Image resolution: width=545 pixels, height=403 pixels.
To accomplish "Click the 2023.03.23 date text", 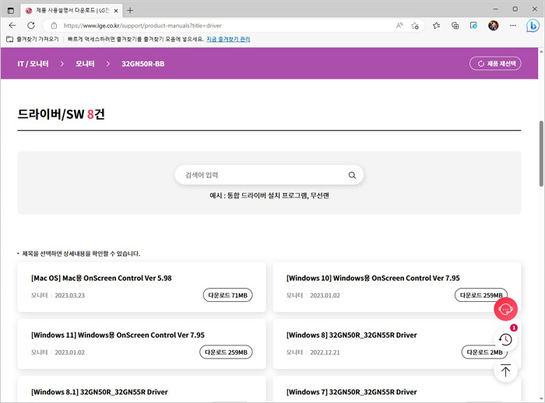I will 69,296.
